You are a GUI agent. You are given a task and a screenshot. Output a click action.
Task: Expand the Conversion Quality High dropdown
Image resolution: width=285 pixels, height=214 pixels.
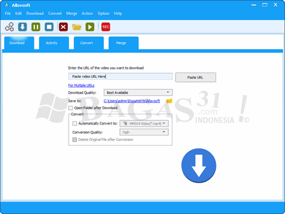(x=144, y=132)
